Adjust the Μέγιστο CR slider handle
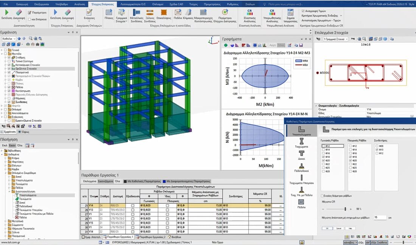The height and width of the screenshot is (245, 416). click(346, 209)
